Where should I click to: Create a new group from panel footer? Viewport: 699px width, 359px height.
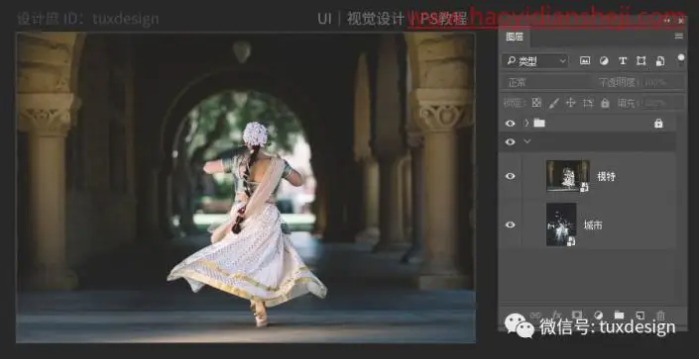pyautogui.click(x=619, y=314)
